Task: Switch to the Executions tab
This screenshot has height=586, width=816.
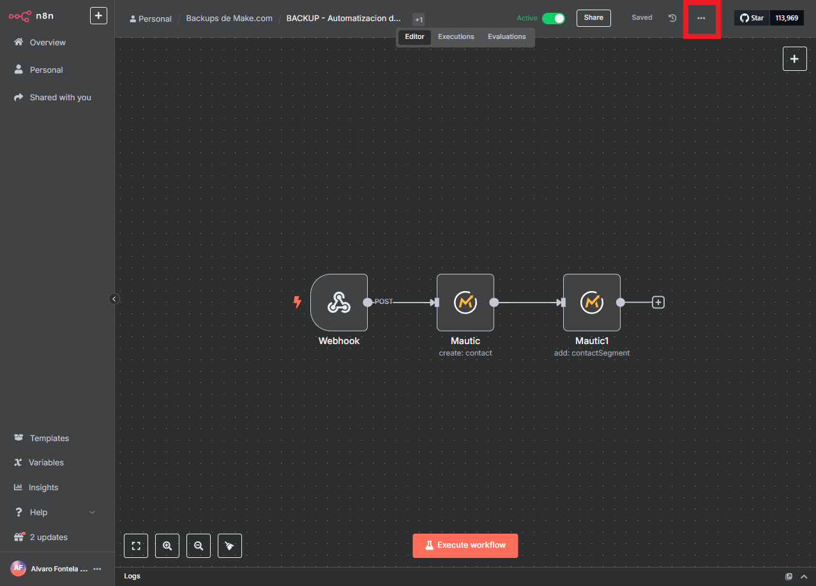Action: 456,37
